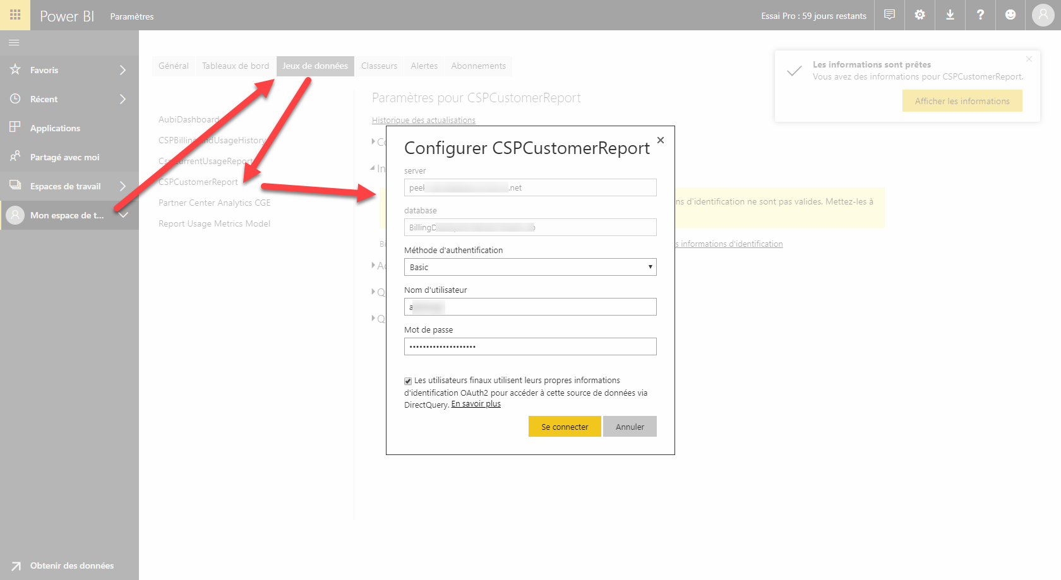The image size is (1061, 580).
Task: Focus the Mot de passe field
Action: pyautogui.click(x=530, y=346)
